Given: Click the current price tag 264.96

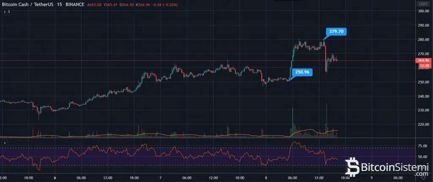Looking at the screenshot, I should click(x=423, y=61).
